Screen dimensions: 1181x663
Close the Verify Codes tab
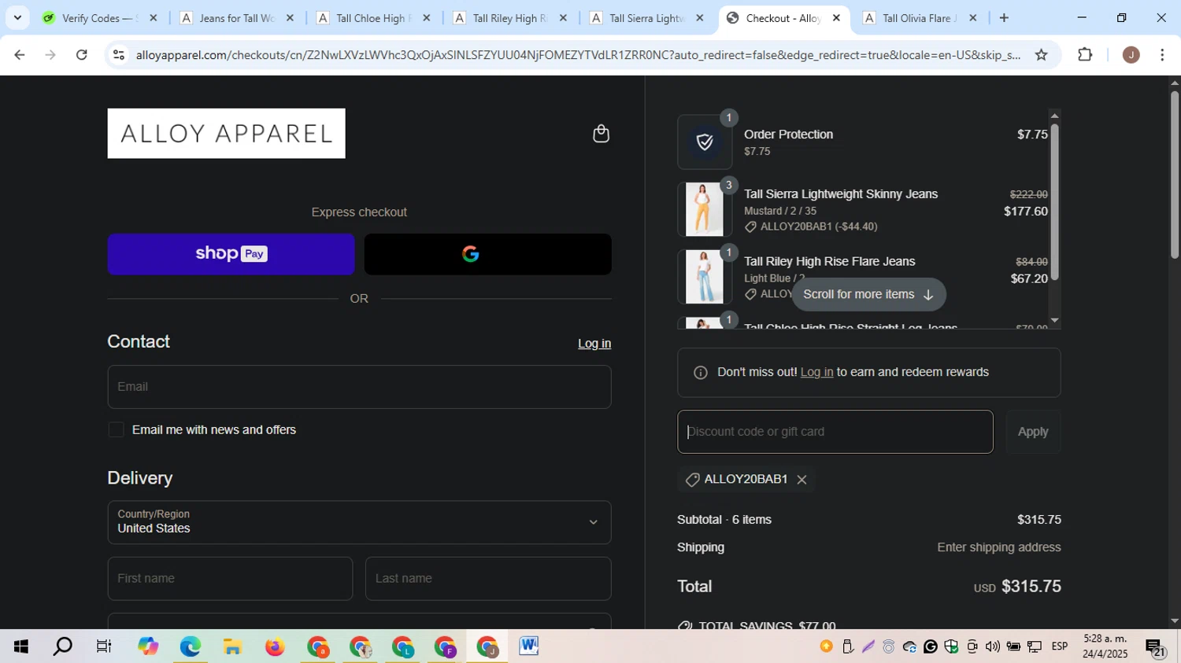(x=154, y=18)
